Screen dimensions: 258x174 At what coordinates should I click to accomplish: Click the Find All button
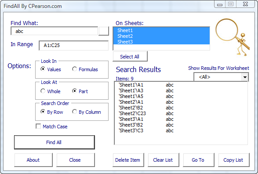coord(55,142)
